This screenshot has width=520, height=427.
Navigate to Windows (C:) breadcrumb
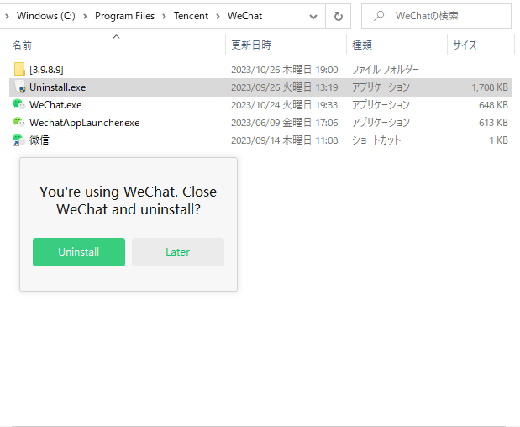46,16
